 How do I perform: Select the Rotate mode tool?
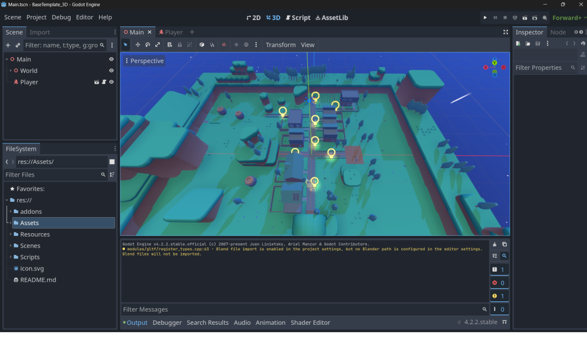point(148,45)
